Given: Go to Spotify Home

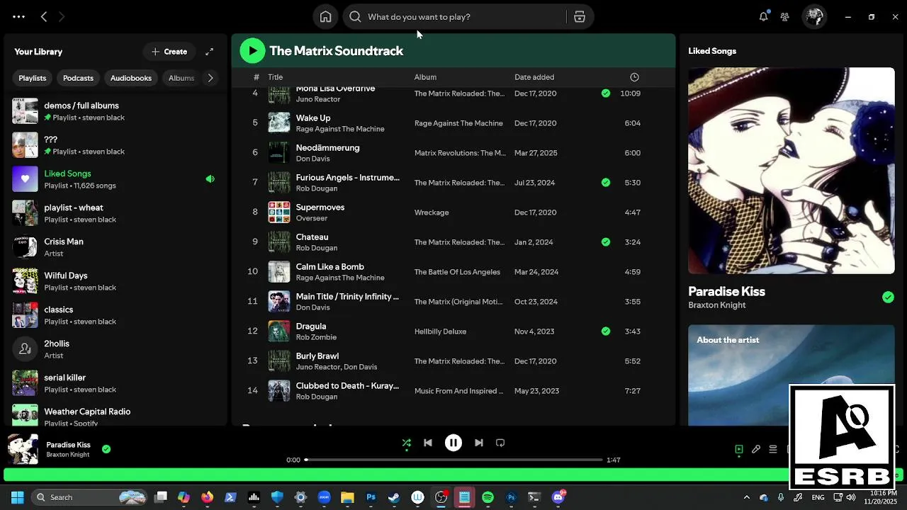Looking at the screenshot, I should (325, 17).
